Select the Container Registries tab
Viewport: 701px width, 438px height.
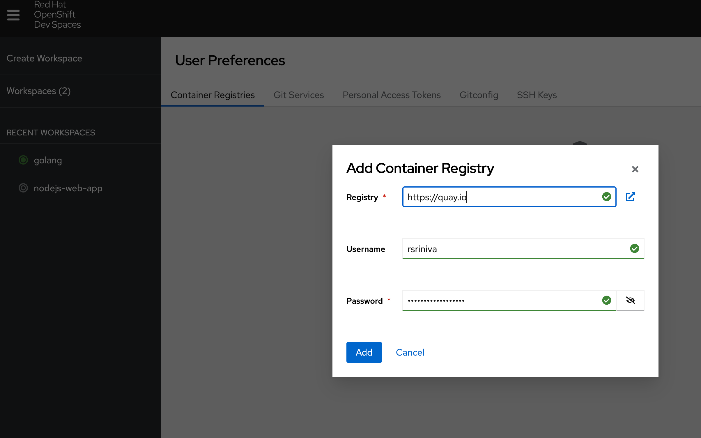point(213,95)
